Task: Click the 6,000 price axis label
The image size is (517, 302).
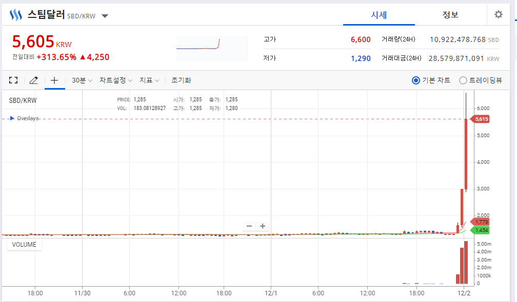Action: click(483, 108)
